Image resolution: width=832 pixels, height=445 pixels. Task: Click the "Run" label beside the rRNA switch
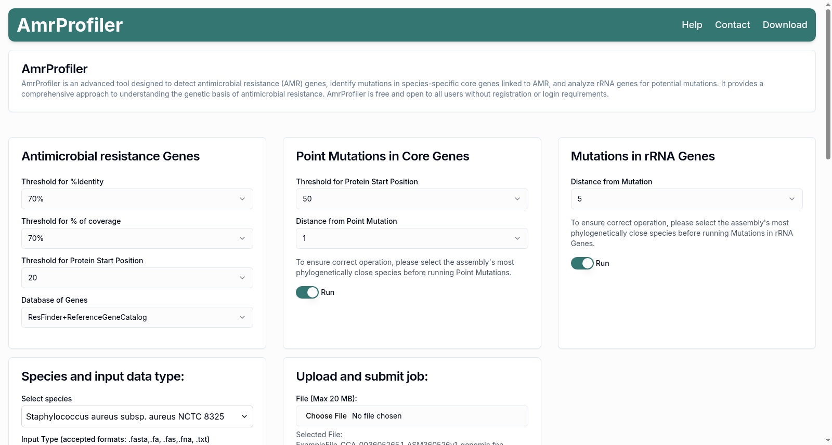(602, 263)
